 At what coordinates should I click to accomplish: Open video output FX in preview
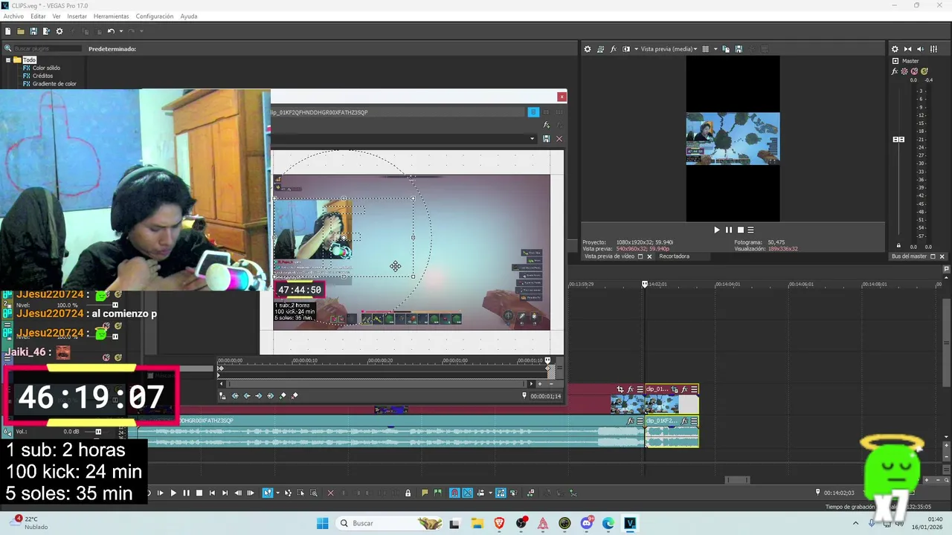[x=614, y=49]
